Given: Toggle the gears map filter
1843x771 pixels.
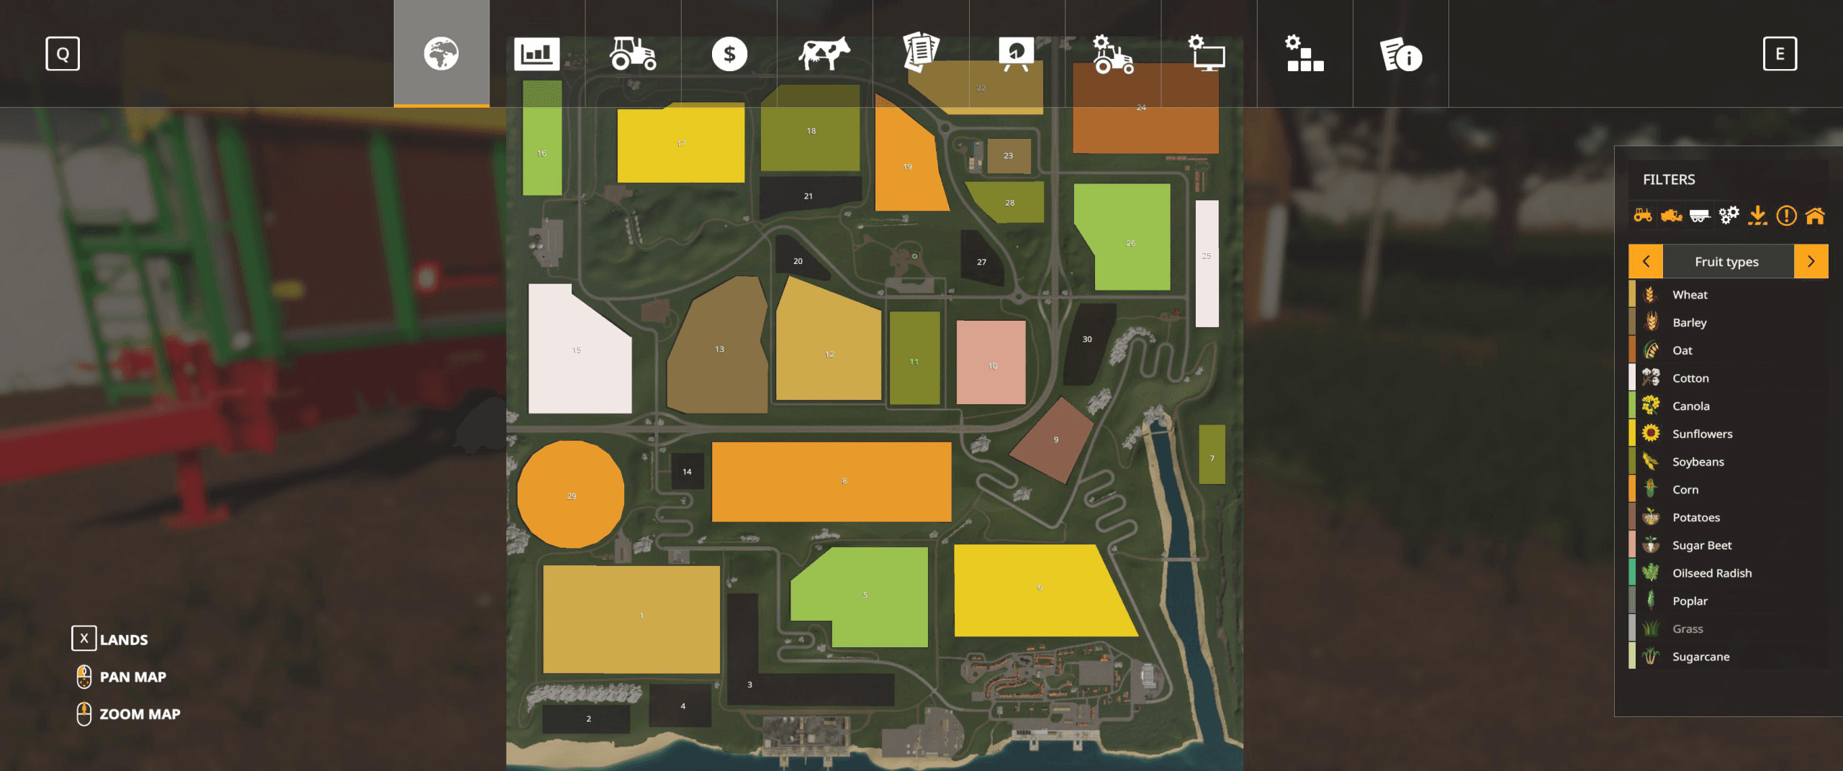Looking at the screenshot, I should 1729,215.
